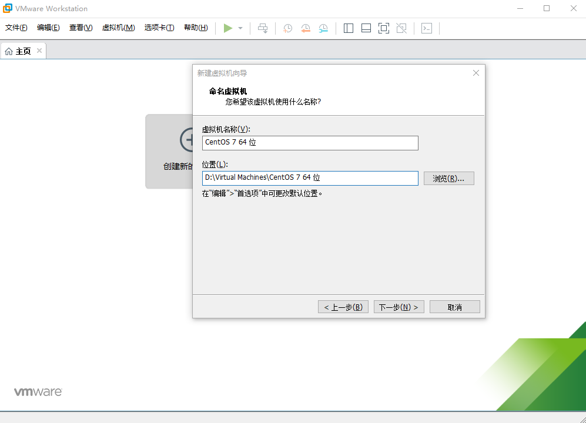Click the 创建新的 virtual machine tile
This screenshot has height=423, width=586.
pyautogui.click(x=169, y=152)
